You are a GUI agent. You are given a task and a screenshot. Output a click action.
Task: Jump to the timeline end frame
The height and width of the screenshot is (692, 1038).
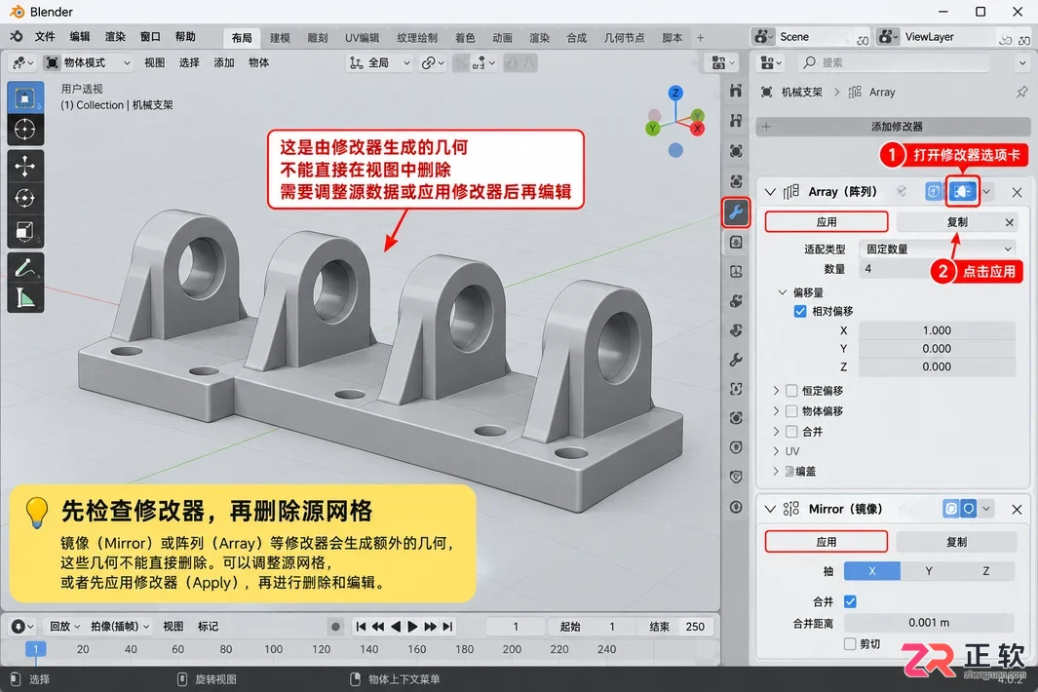pyautogui.click(x=448, y=627)
